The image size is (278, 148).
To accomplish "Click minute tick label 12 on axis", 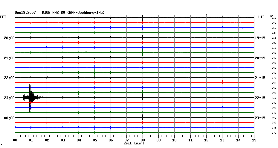I will coord(206,140).
